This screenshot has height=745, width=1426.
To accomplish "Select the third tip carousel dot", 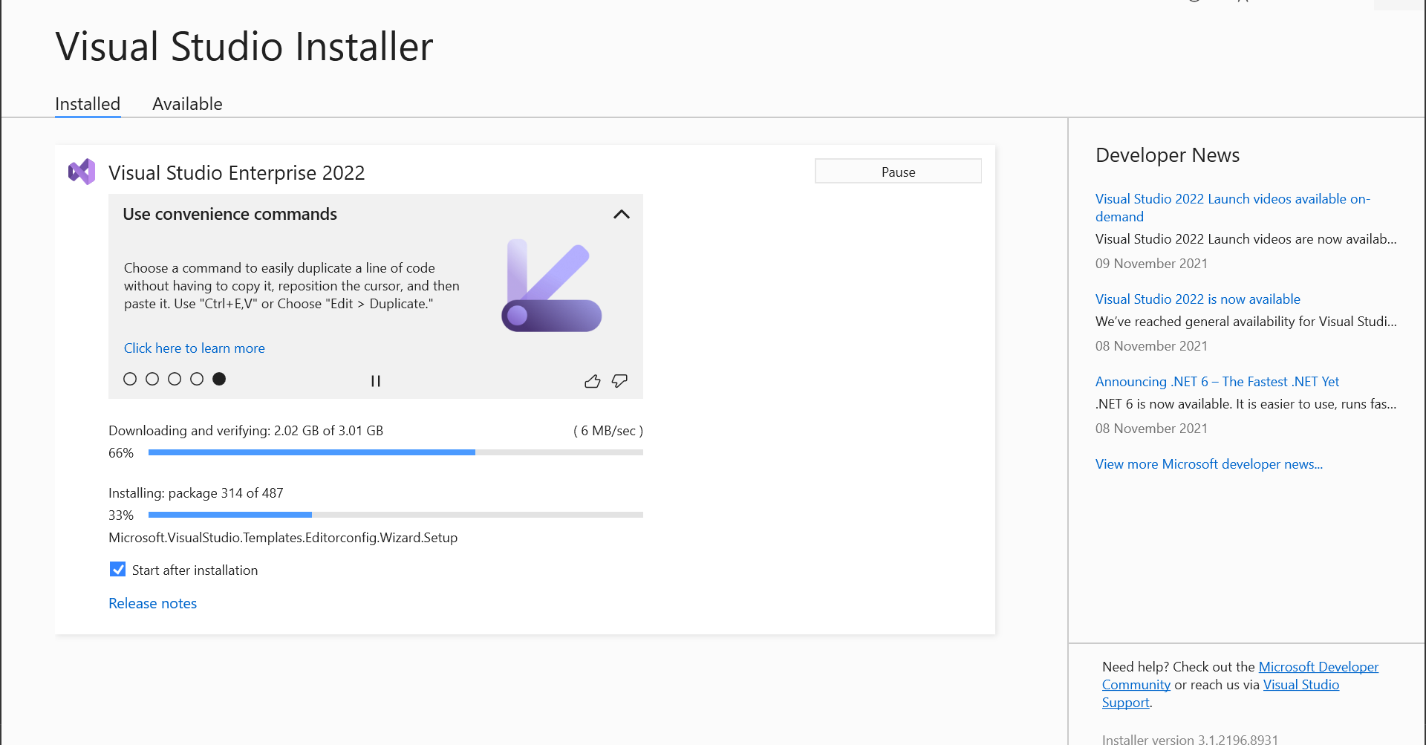I will [175, 379].
